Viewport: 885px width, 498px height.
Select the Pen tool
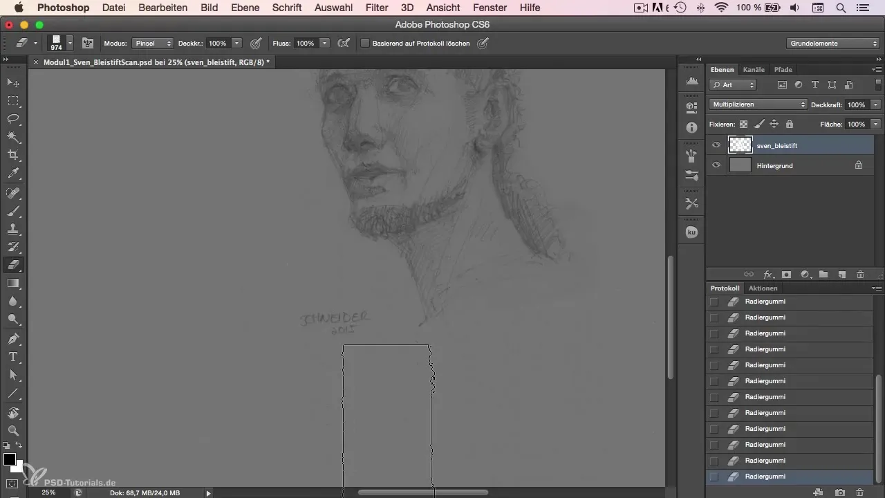pyautogui.click(x=13, y=339)
